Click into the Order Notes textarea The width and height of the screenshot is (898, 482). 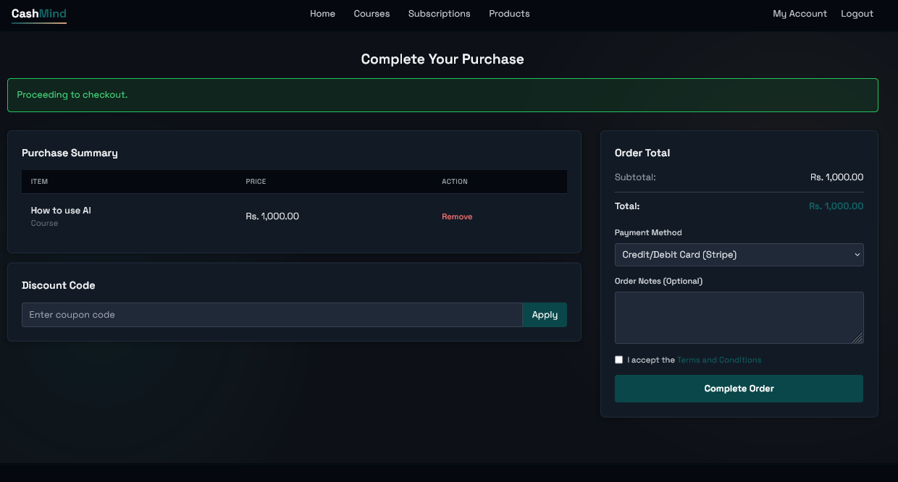click(739, 318)
